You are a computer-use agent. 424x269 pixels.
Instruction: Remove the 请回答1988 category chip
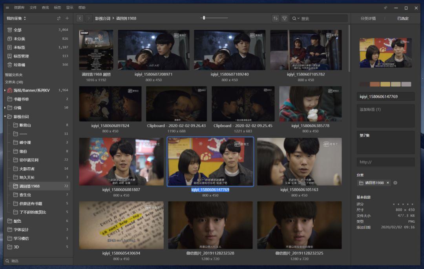click(388, 183)
